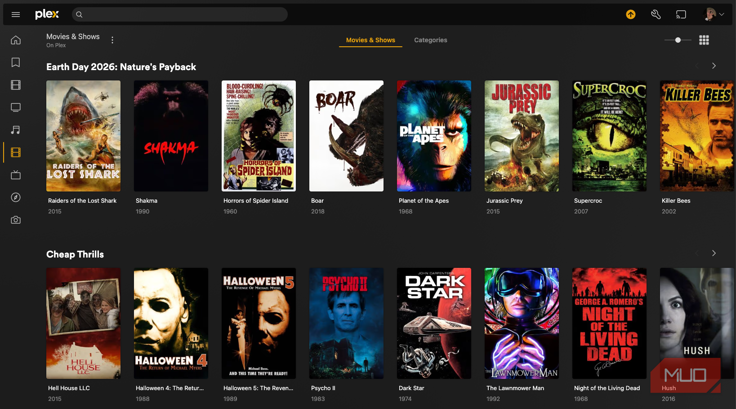Open the Live TV sidebar icon
Image resolution: width=736 pixels, height=409 pixels.
click(x=16, y=175)
